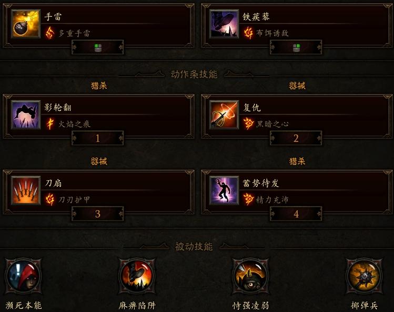Select the 复仇 vengeance skill icon
The image size is (394, 312).
coord(224,115)
